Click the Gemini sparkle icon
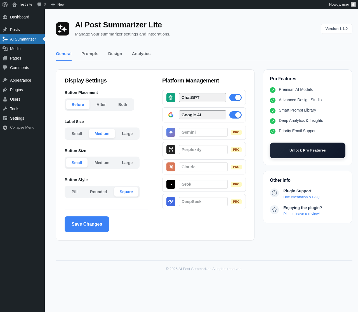 [x=171, y=132]
